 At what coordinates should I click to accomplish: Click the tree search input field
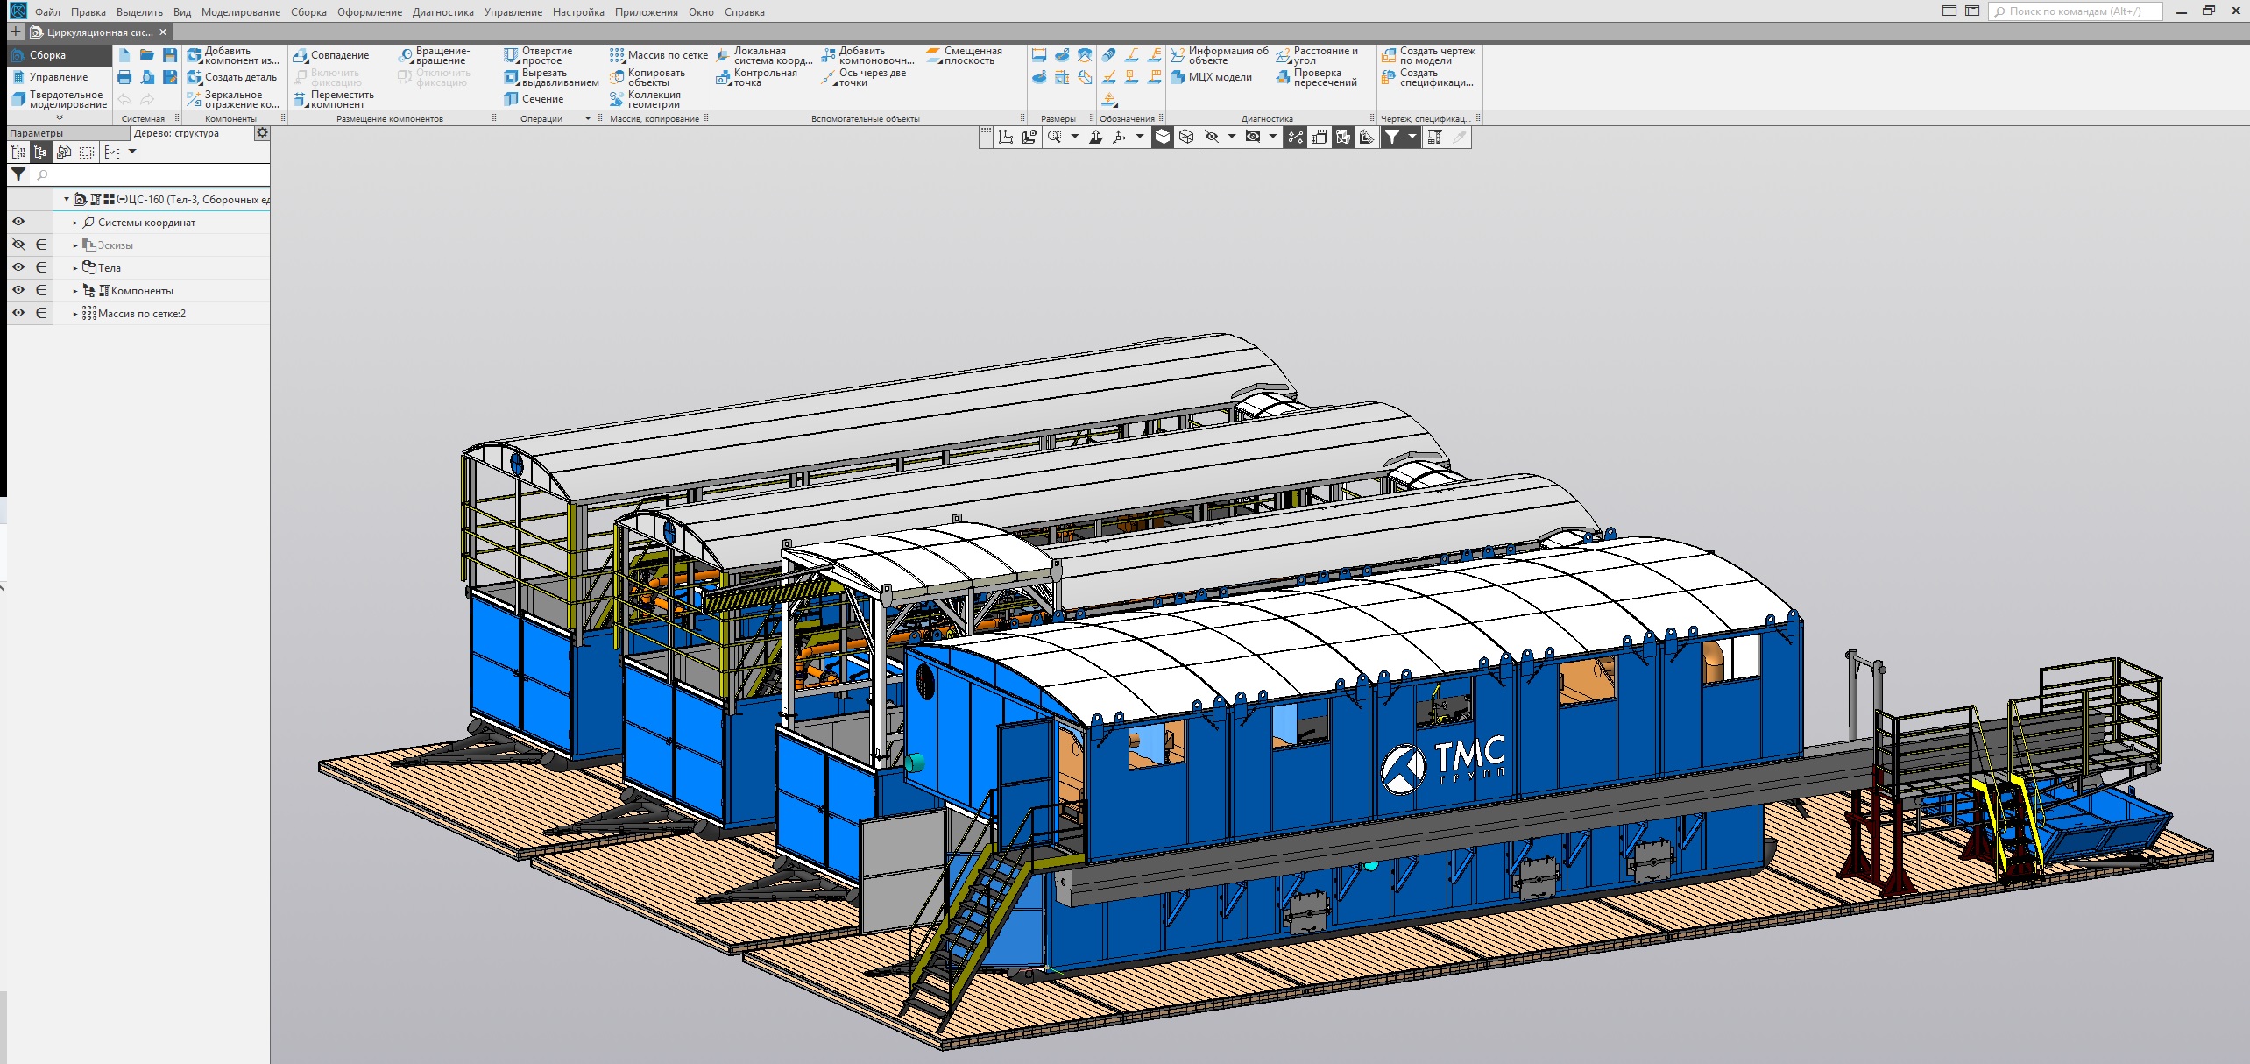(149, 175)
